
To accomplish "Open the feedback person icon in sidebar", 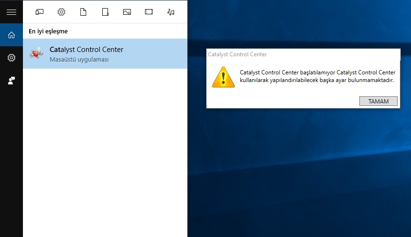I will [x=11, y=81].
